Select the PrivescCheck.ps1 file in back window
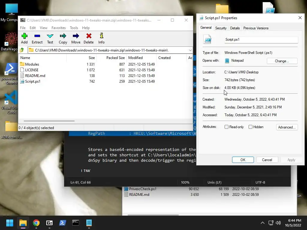The image size is (307, 230). click(x=143, y=189)
